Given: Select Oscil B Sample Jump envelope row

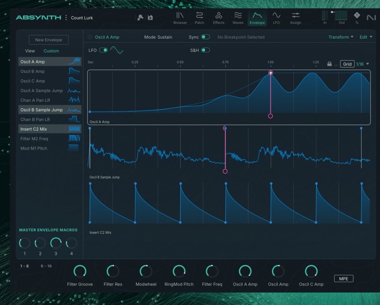Looking at the screenshot, I should [50, 110].
